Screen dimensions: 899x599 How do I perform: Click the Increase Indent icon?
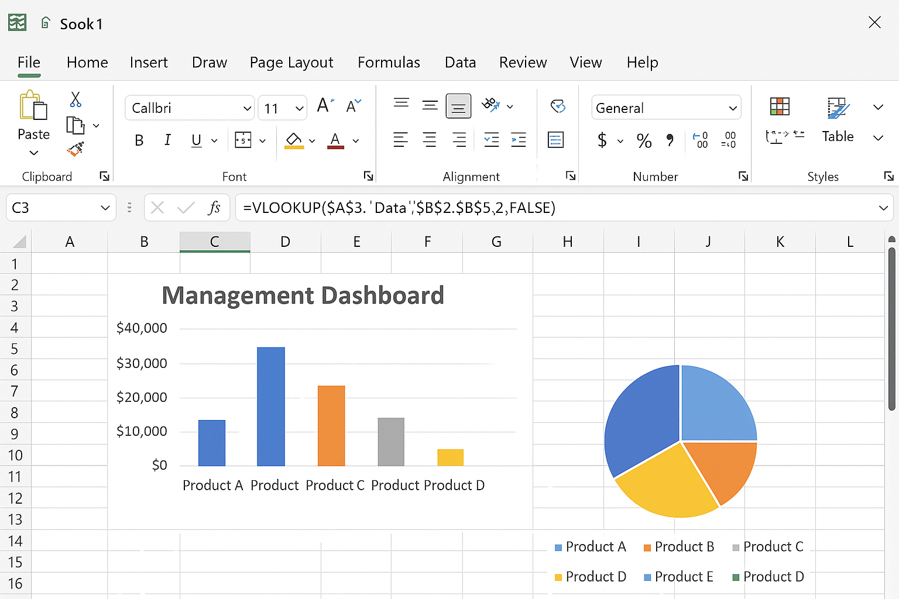(x=519, y=140)
